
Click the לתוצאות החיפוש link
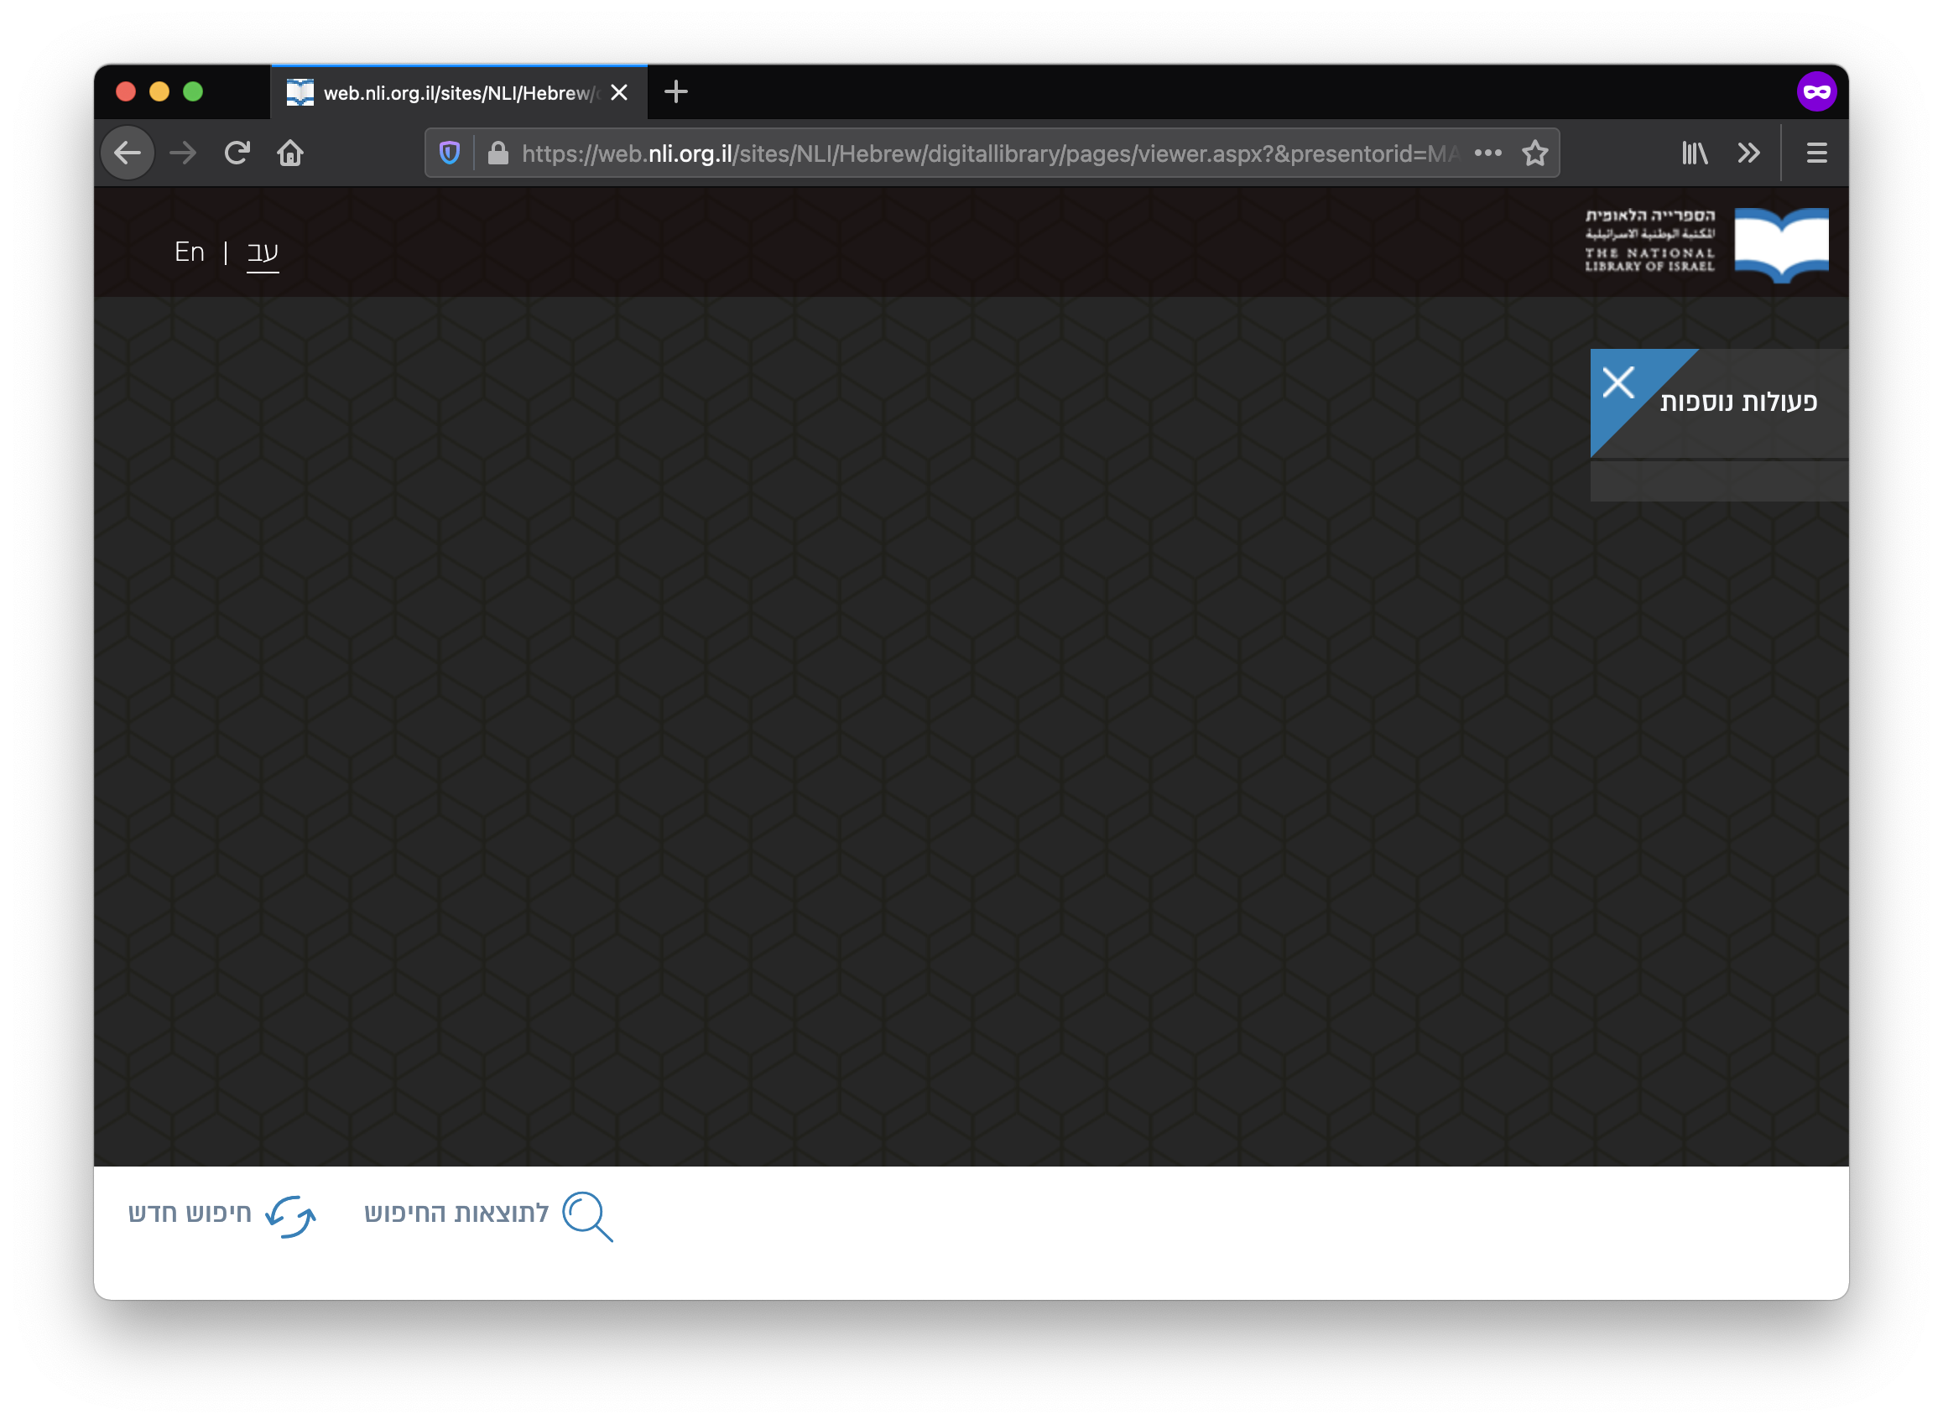(x=454, y=1213)
